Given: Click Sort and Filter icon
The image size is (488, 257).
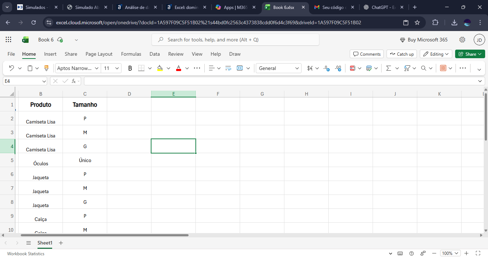Looking at the screenshot, I should pos(407,68).
